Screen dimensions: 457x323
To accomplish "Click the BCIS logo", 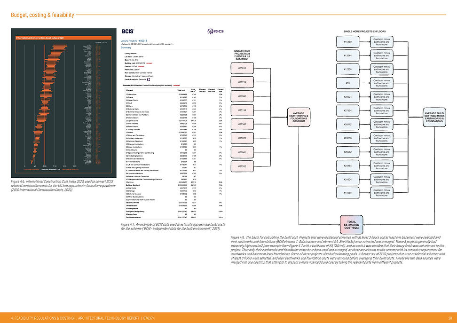I will pyautogui.click(x=128, y=30).
